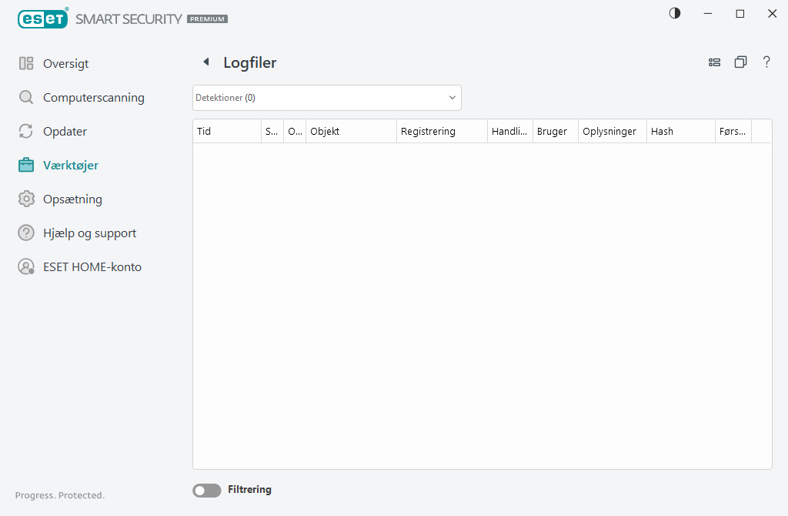Click the help question mark button
Viewport: 788px width, 516px height.
tap(766, 62)
